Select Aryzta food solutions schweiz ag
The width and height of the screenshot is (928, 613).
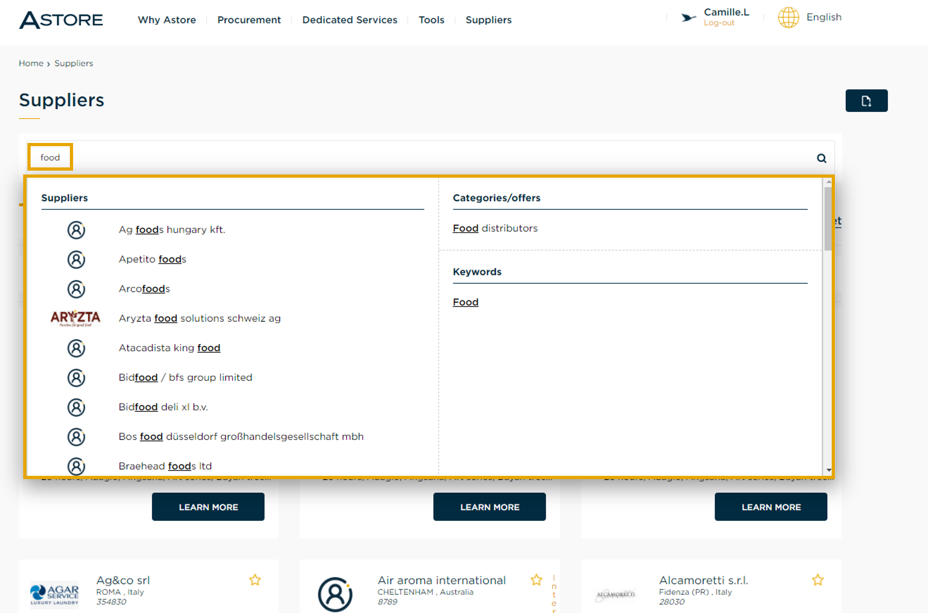[x=200, y=318]
